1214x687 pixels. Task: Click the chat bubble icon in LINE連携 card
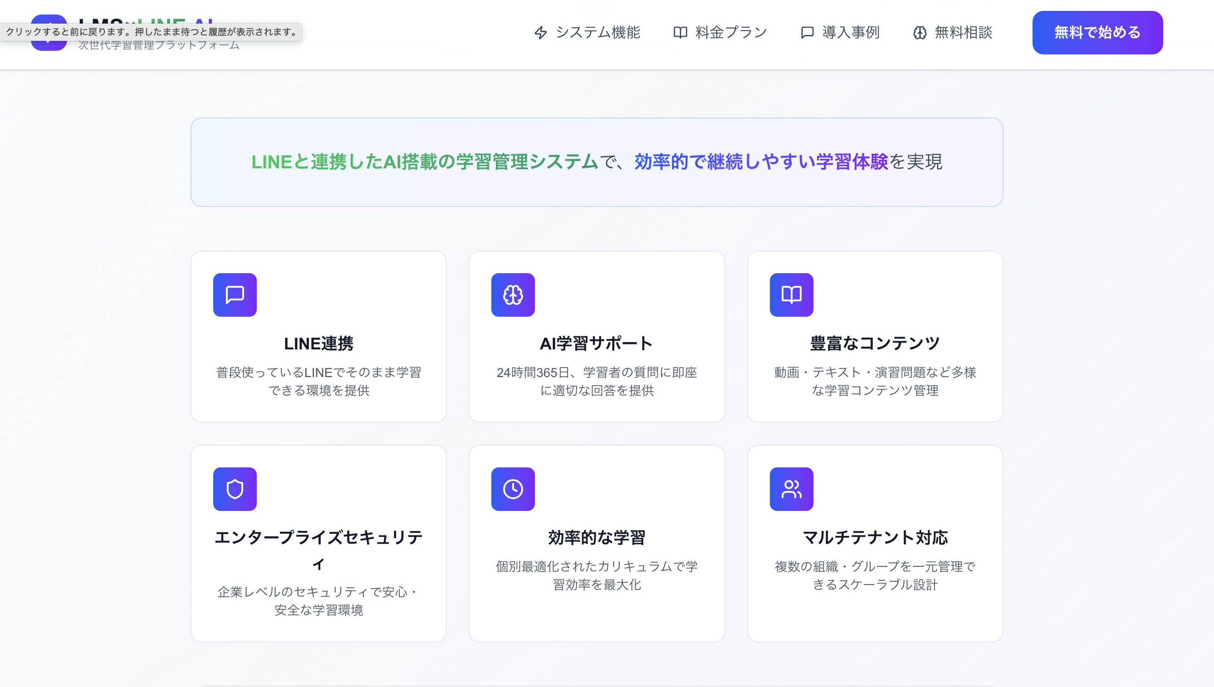235,294
